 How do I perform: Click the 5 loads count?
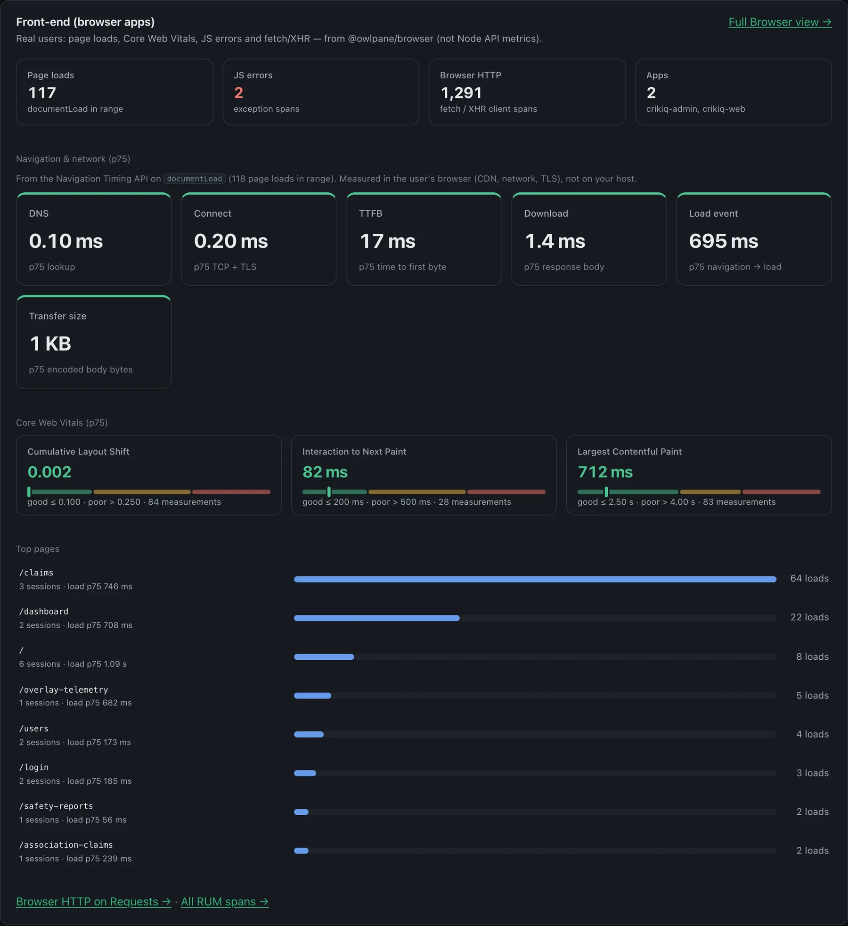coord(812,696)
